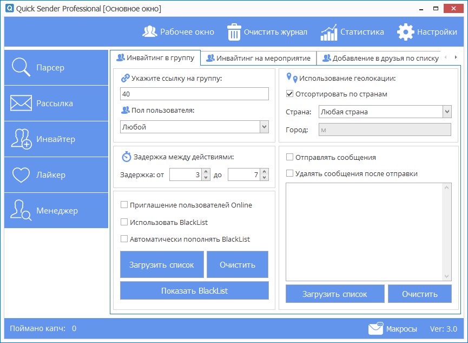Viewport: 468px width, 343px height.
Task: Click the stopwatch icon by Задержка между действиями
Action: [x=126, y=157]
